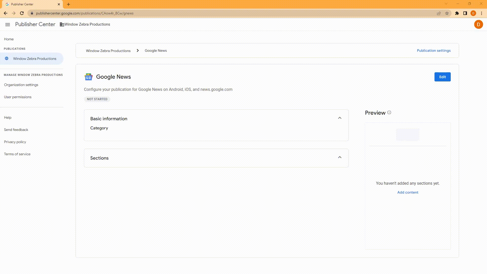Select the Category field under Basic information

click(99, 128)
